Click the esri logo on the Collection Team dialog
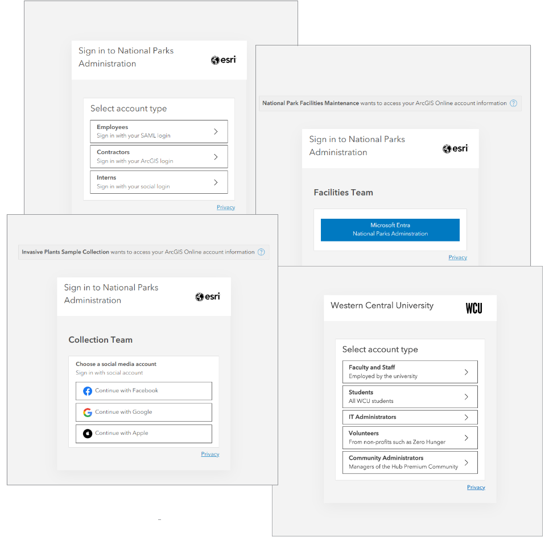 [x=207, y=296]
